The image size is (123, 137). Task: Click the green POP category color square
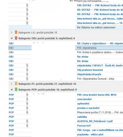click(x=16, y=89)
